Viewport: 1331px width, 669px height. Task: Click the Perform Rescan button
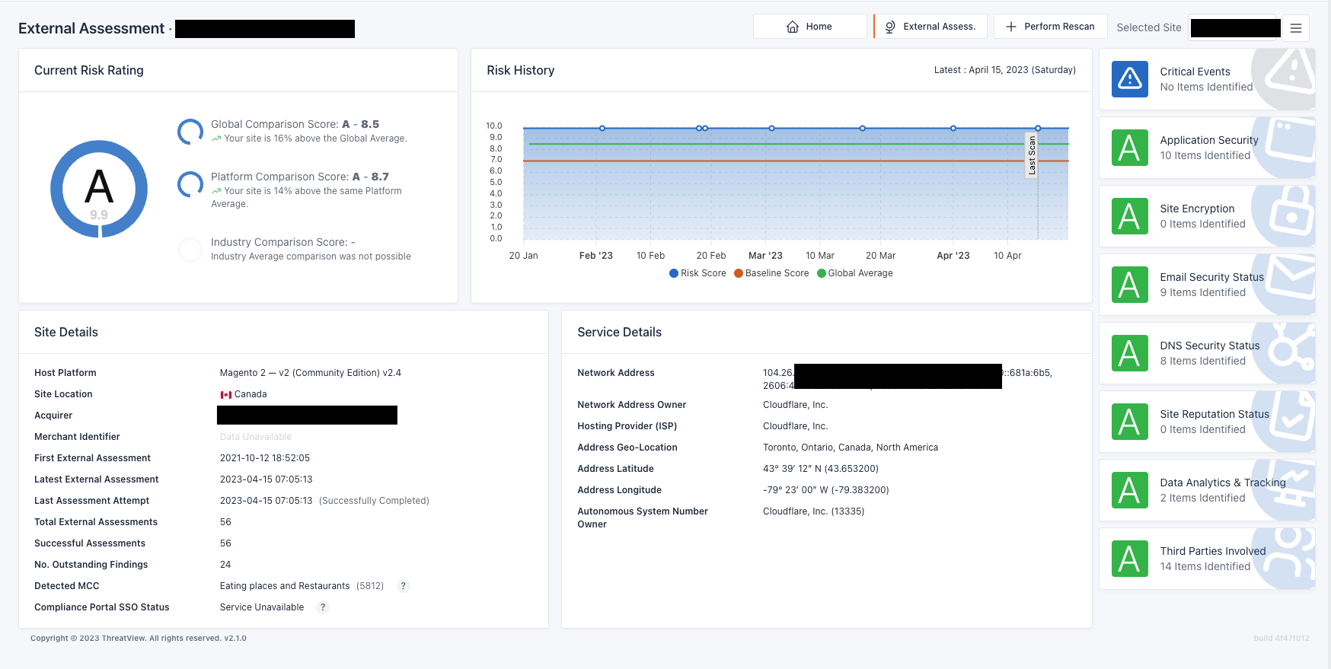point(1050,27)
